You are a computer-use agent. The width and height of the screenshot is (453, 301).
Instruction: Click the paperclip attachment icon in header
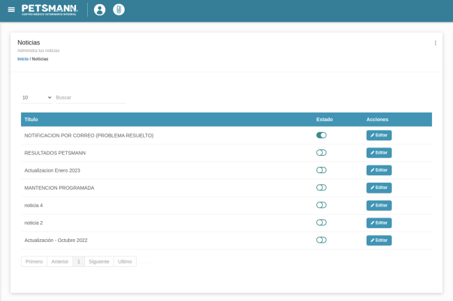click(119, 10)
